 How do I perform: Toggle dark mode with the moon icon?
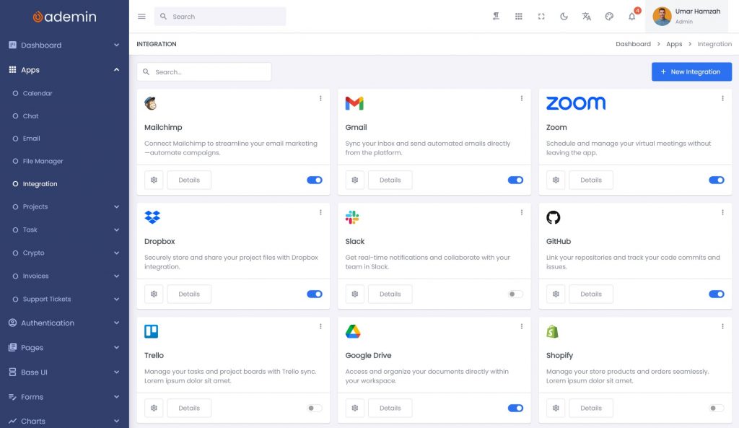point(564,17)
